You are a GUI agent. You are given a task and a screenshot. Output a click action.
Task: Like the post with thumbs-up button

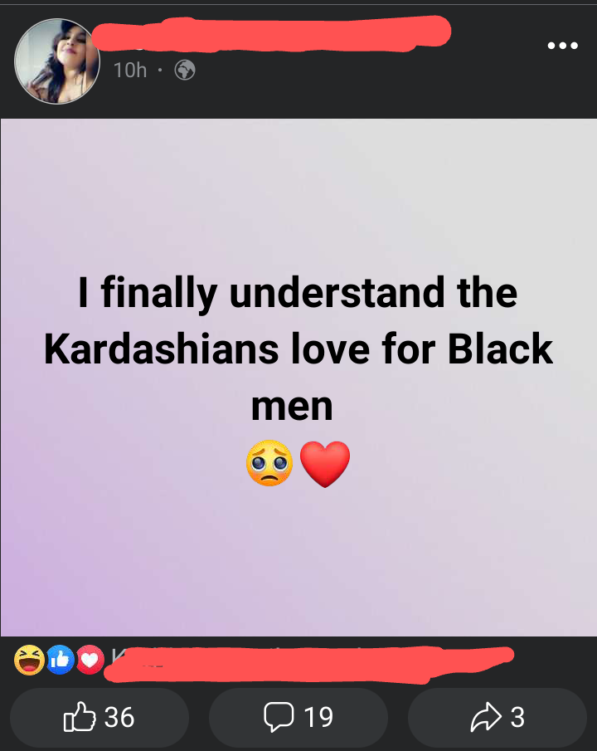(99, 717)
